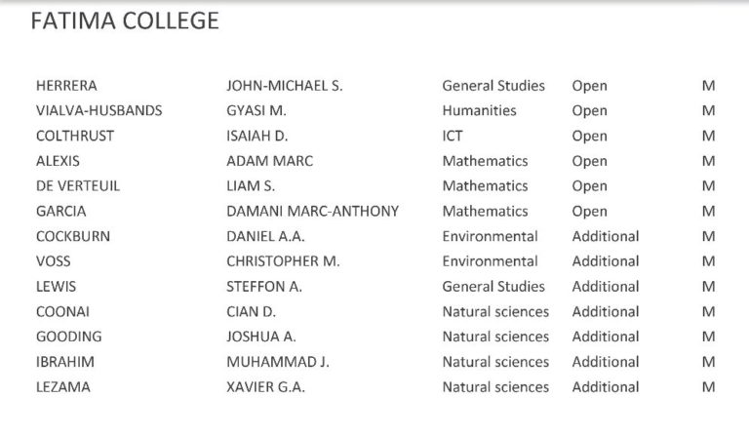Select surname VIALVA-HUSBANDS

click(99, 110)
